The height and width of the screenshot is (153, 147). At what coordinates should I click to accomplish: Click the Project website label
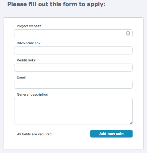coord(29,26)
